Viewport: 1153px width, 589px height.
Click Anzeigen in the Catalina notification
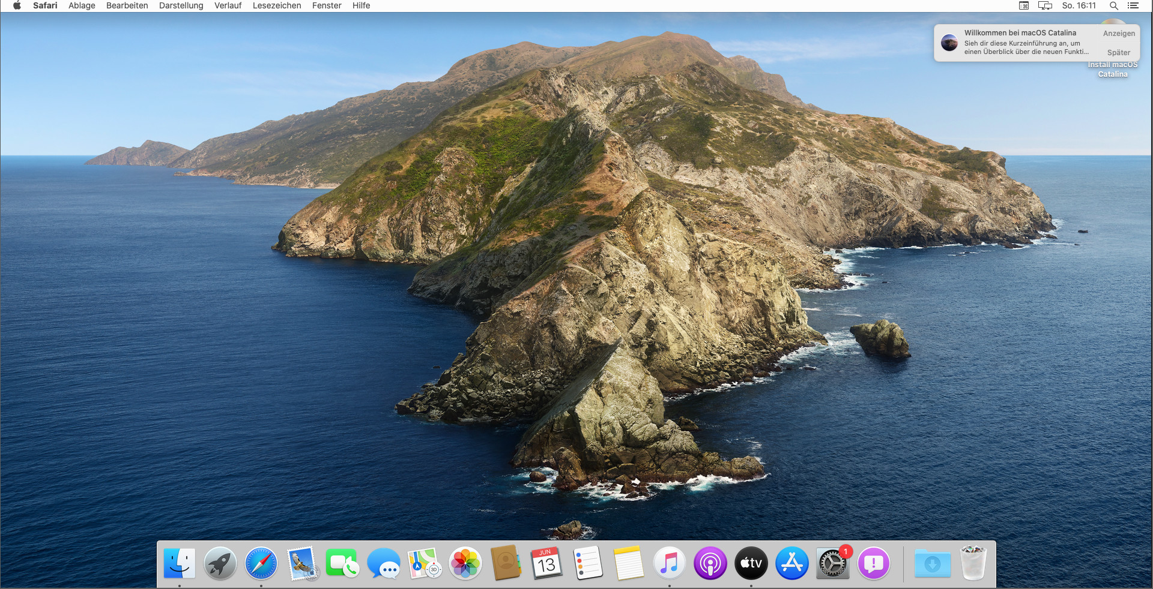1119,34
